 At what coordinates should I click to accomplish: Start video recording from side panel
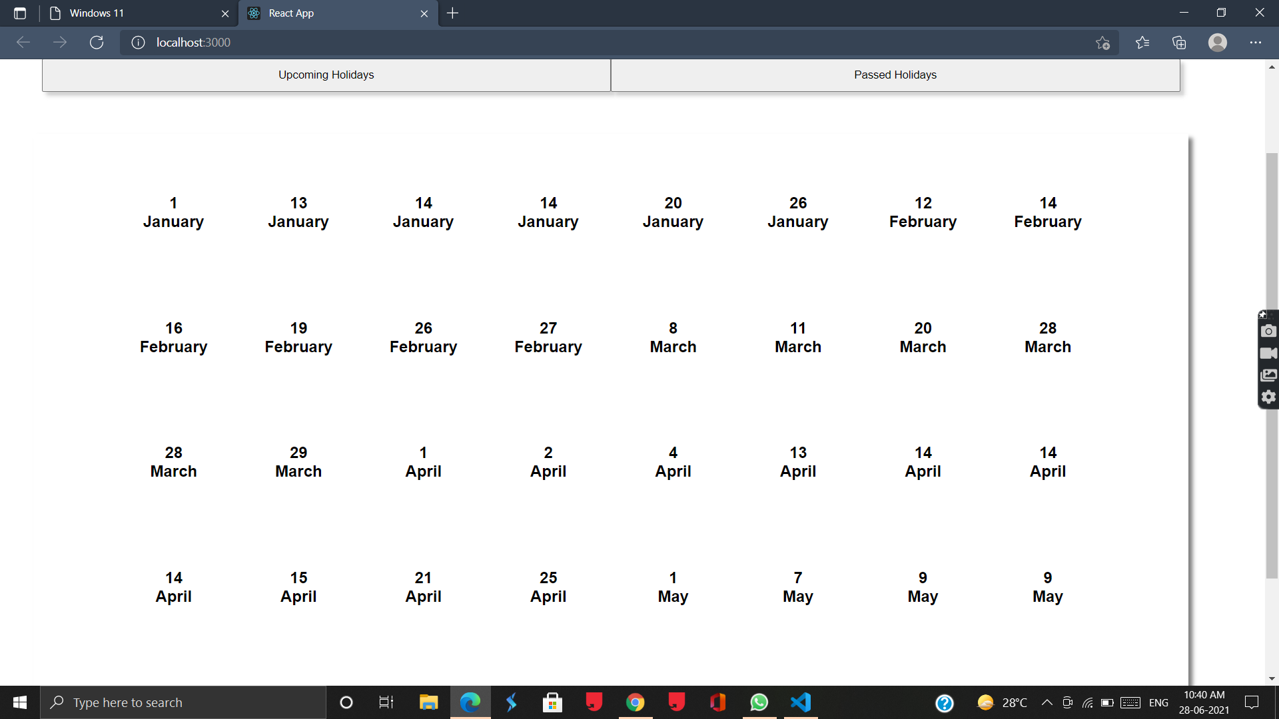(1268, 353)
